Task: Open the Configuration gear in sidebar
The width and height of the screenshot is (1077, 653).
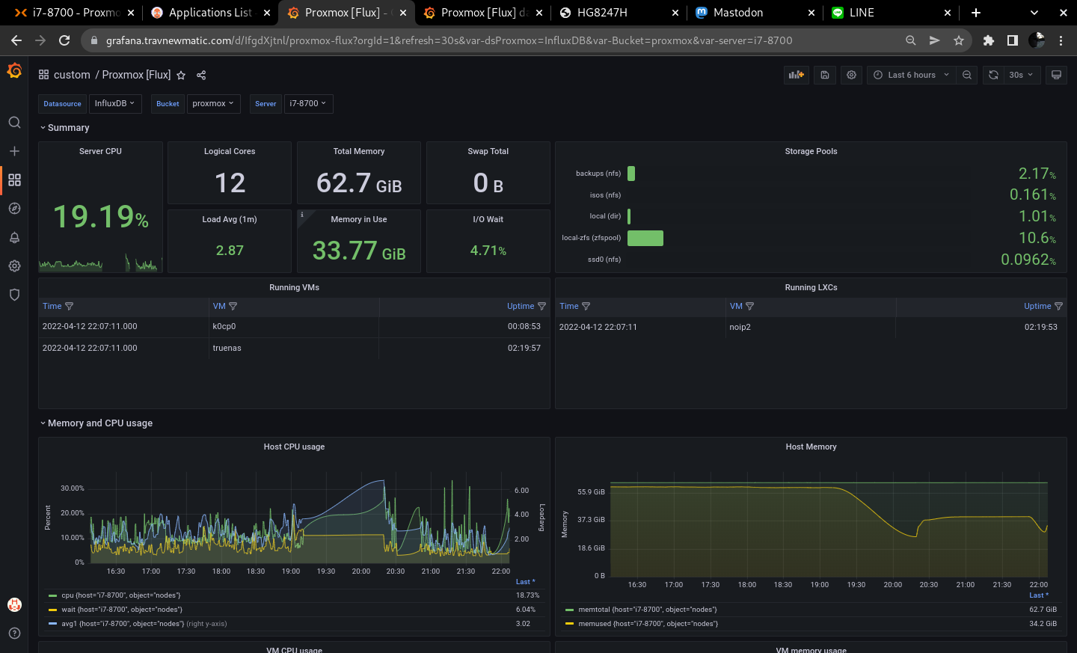Action: pyautogui.click(x=14, y=266)
